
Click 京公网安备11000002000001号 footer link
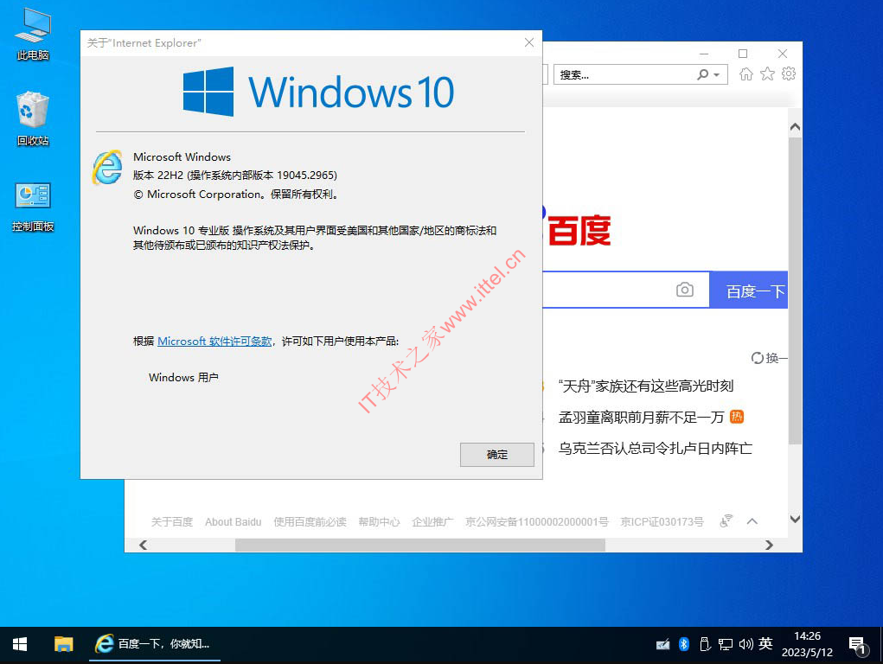(x=537, y=521)
